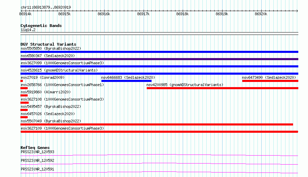Image resolution: width=308 pixels, height=177 pixels.
Task: Click the 86918k ruler position
Action: tap(182, 14)
